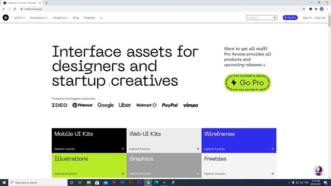Open File Explorer from taskbar
This screenshot has width=331, height=186.
88,182
